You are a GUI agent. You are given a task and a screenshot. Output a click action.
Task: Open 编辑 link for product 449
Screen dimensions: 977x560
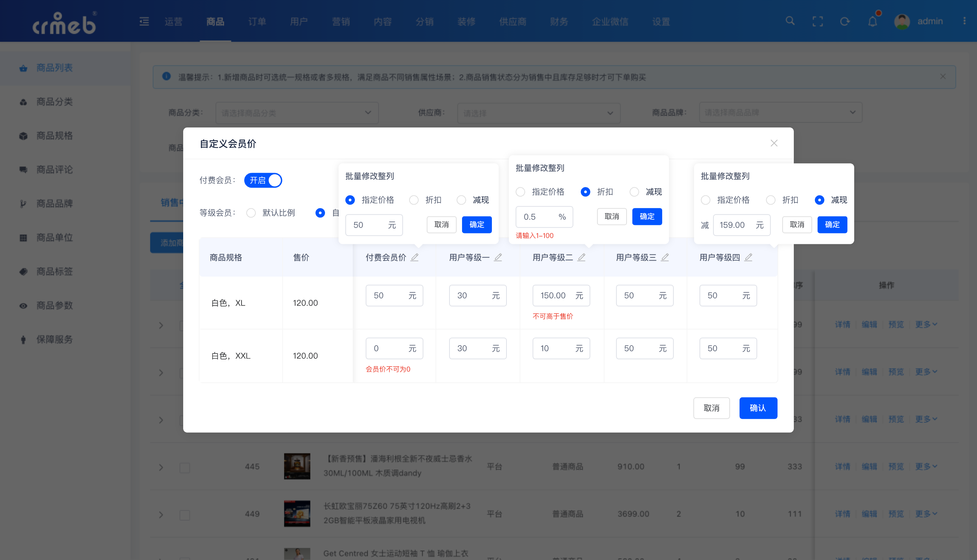[869, 514]
